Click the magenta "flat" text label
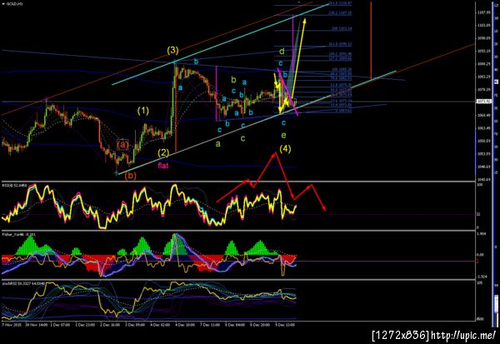Viewport: 500px width, 344px height. click(x=163, y=166)
